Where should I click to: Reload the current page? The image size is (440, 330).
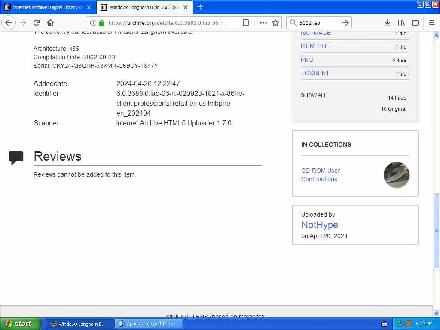click(x=37, y=23)
